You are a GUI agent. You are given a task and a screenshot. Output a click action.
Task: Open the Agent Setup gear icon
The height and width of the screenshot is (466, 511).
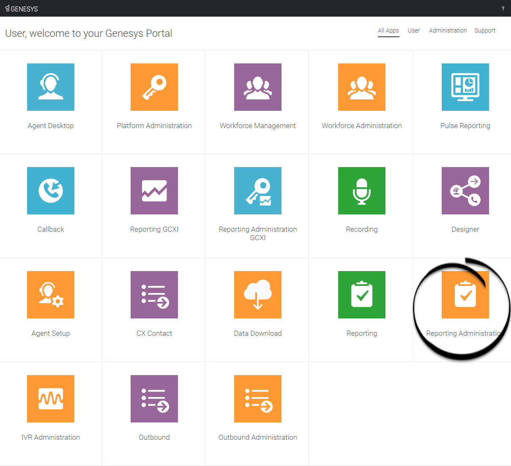pos(51,295)
